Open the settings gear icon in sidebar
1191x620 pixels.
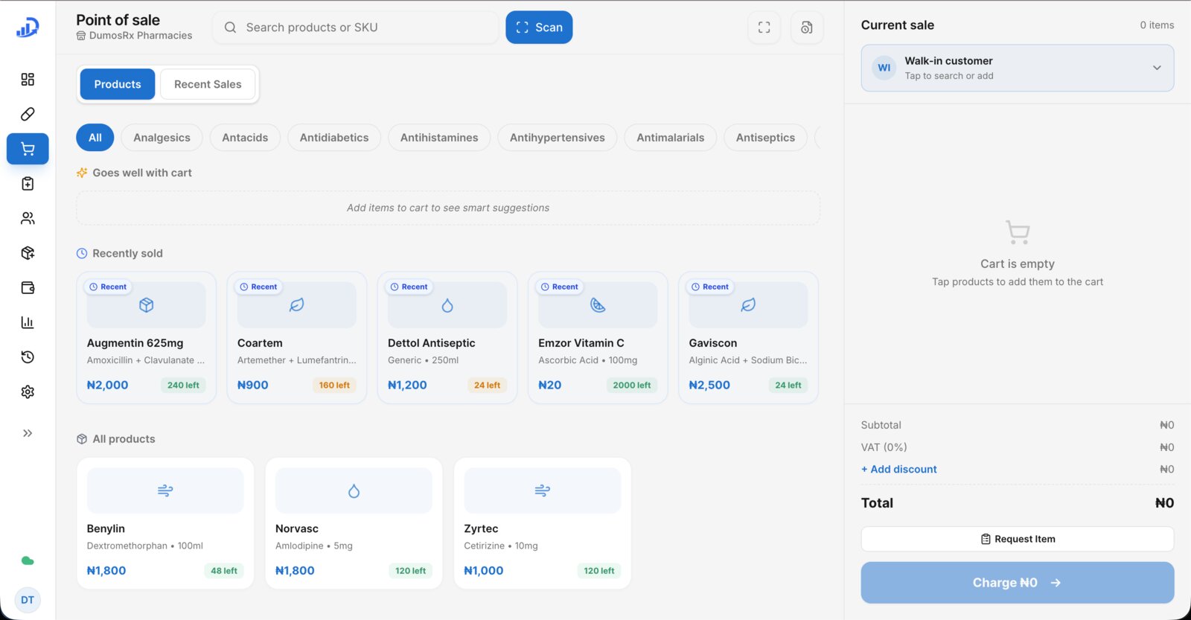click(x=28, y=392)
